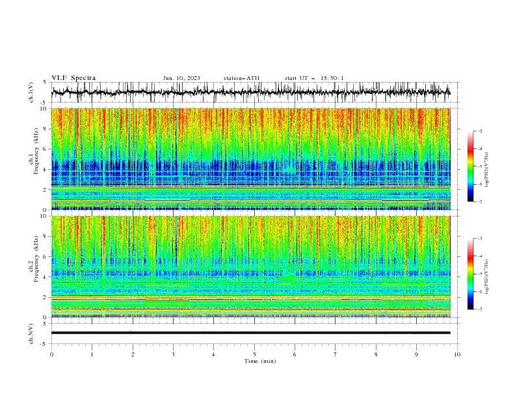The height and width of the screenshot is (398, 515).
Task: Click the time axis tick label '9'
Action: click(416, 354)
